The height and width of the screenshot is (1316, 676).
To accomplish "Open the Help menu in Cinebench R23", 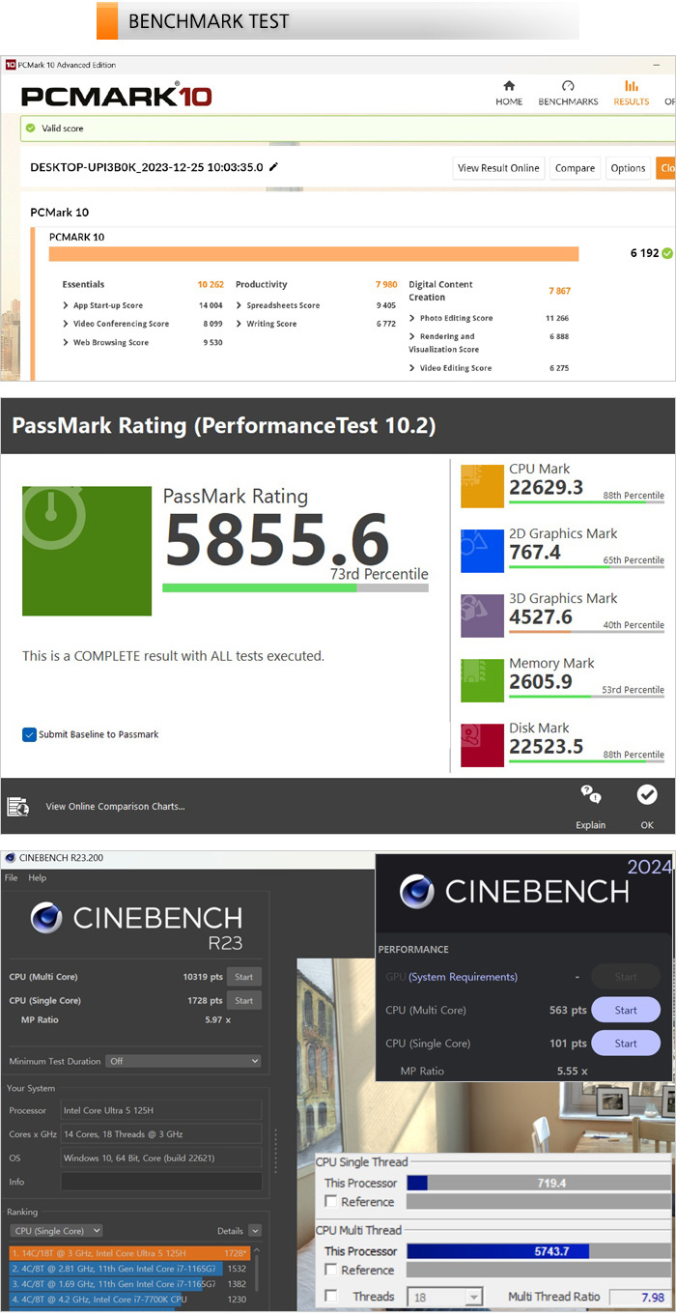I will (38, 878).
